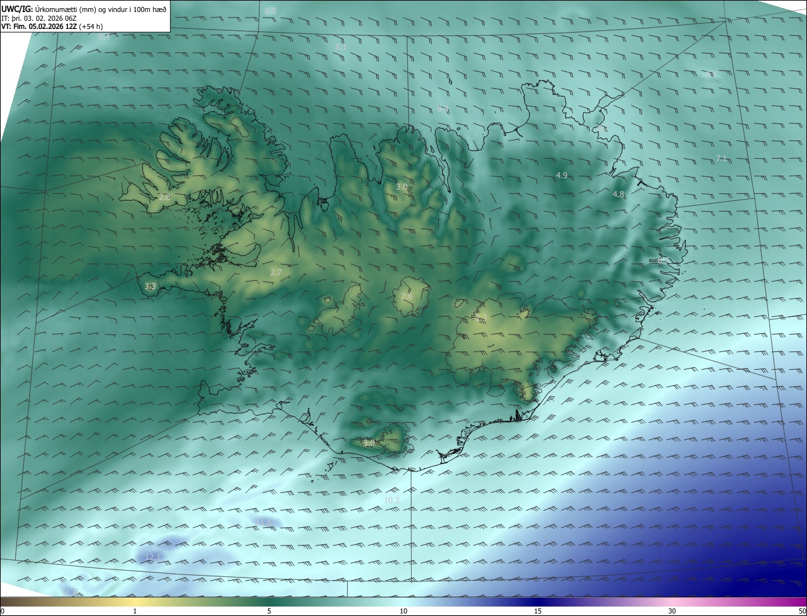
Task: Click the 10.2 value label south of Iceland
Action: point(392,500)
